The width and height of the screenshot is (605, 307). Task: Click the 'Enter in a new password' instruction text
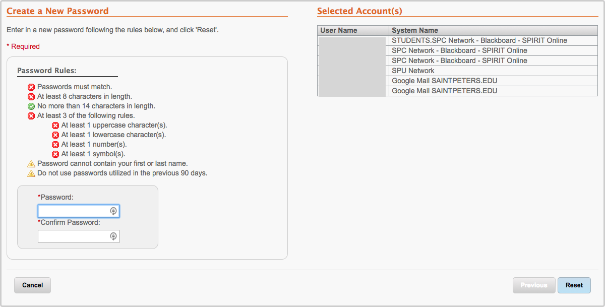pyautogui.click(x=112, y=30)
